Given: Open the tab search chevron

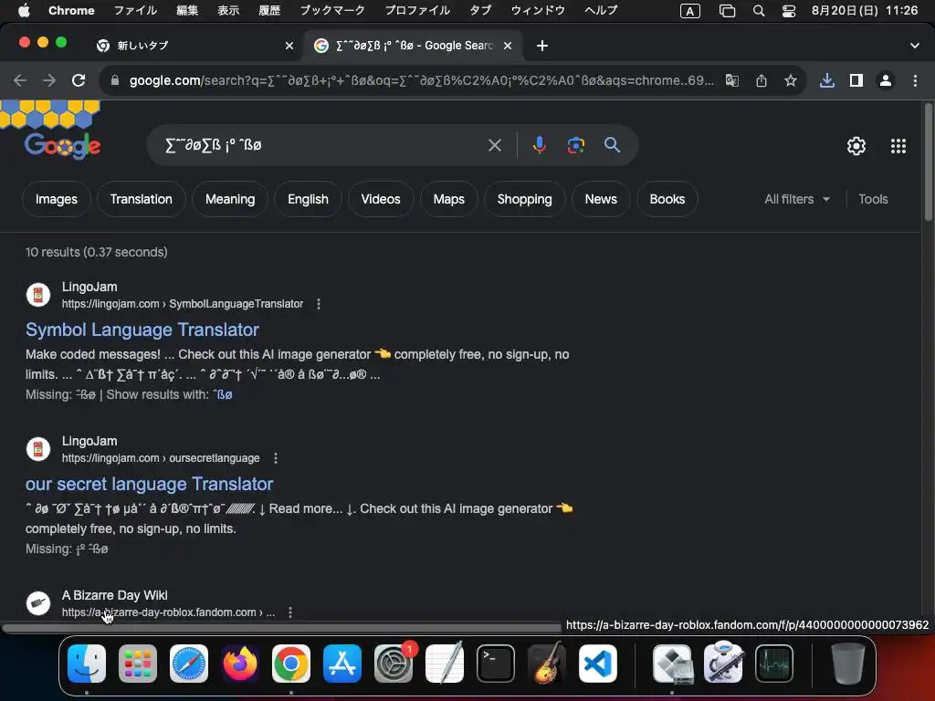Looking at the screenshot, I should click(x=914, y=46).
